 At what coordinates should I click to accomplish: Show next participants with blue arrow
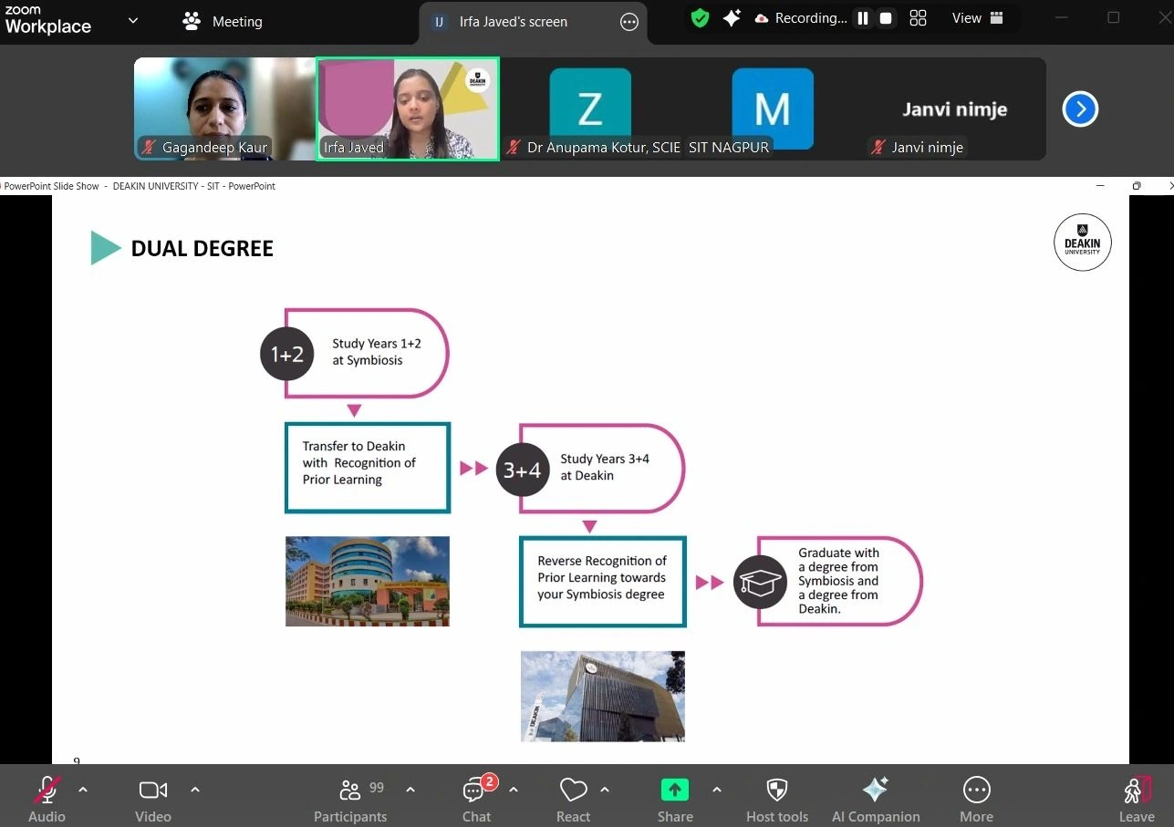coord(1080,109)
